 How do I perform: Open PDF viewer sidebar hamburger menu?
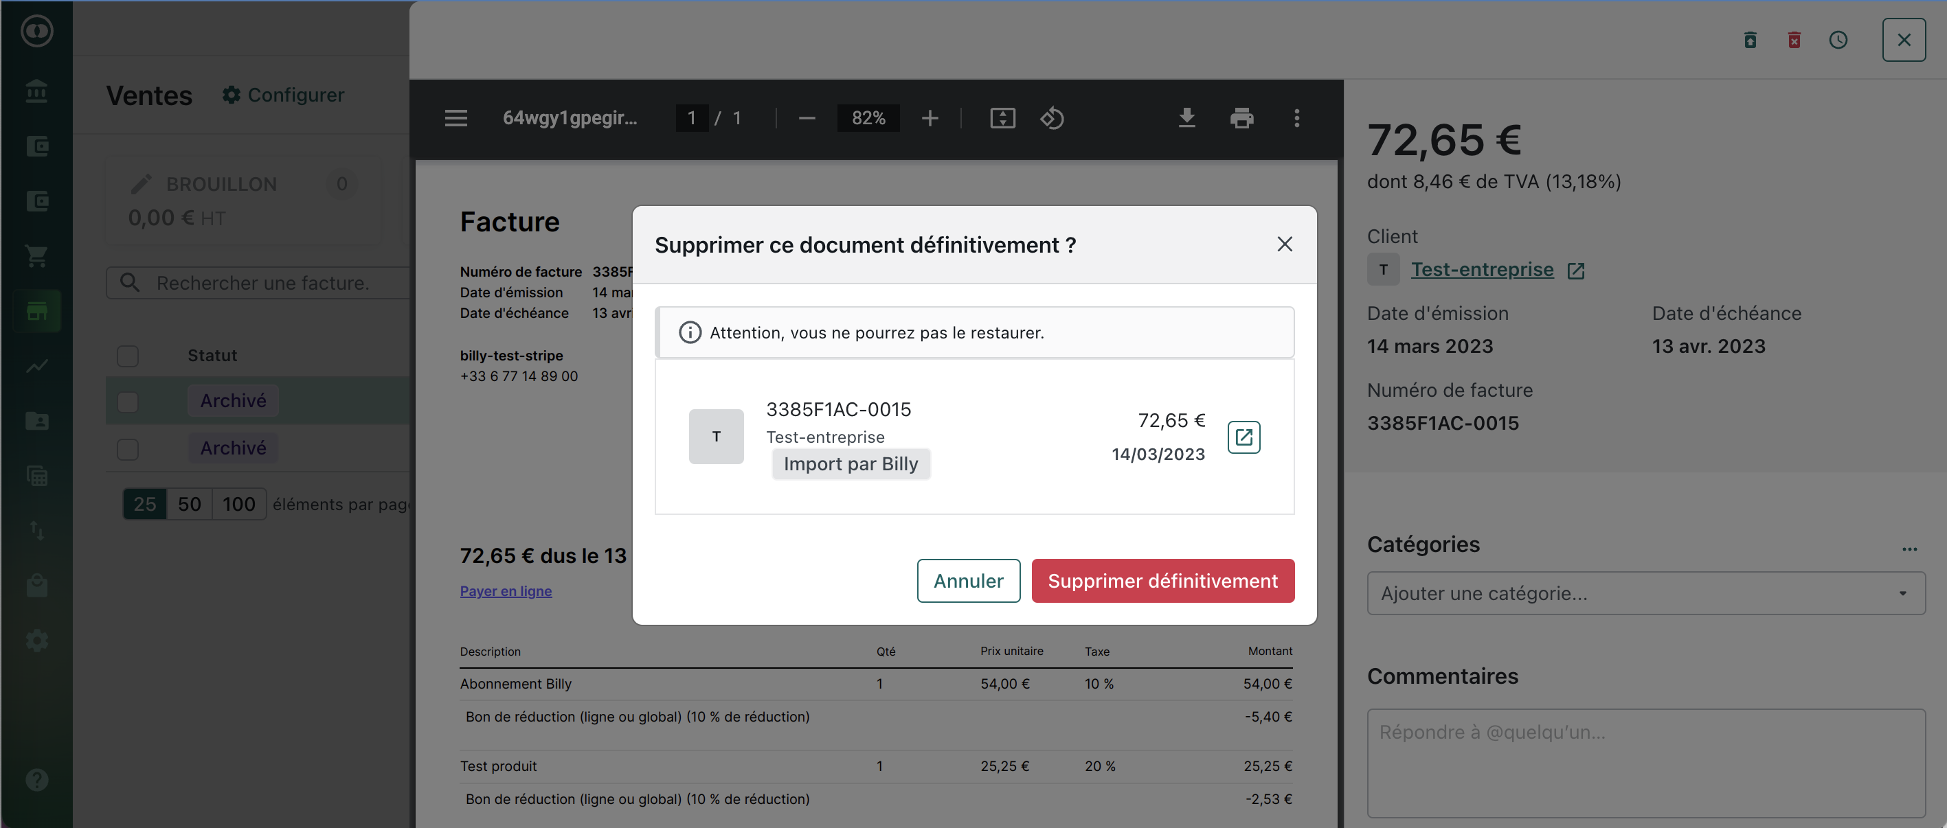coord(455,118)
